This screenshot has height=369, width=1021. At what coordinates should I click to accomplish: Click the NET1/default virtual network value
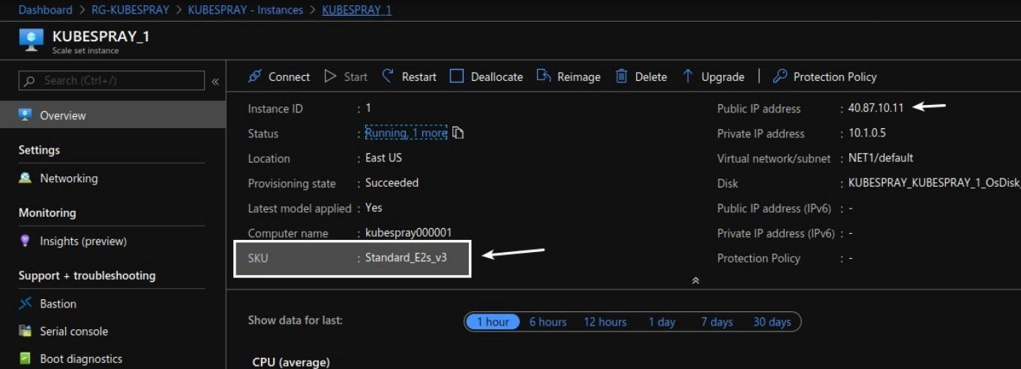[x=881, y=157]
